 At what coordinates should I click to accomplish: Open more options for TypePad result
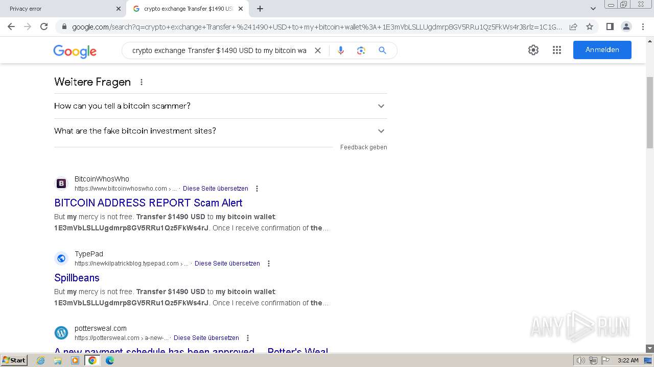269,264
